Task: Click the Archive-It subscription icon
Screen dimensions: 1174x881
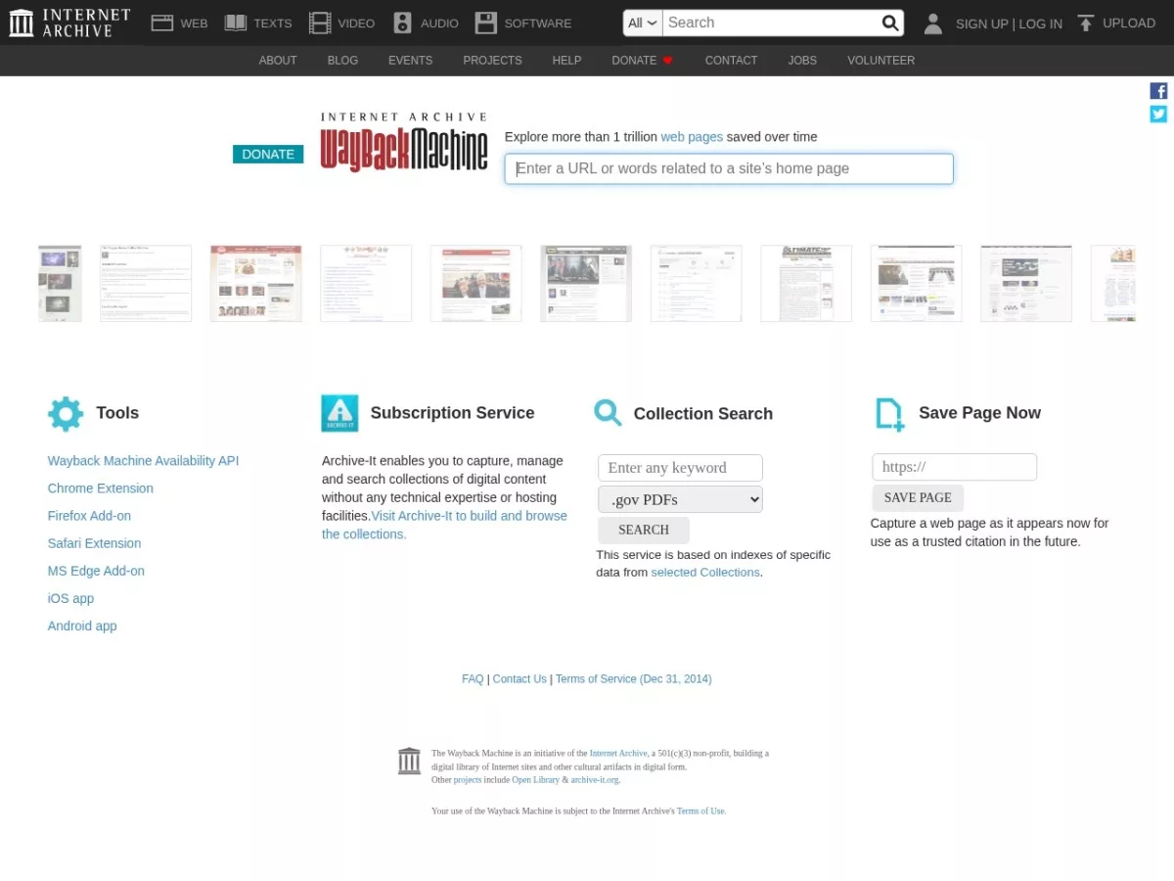Action: coord(339,413)
